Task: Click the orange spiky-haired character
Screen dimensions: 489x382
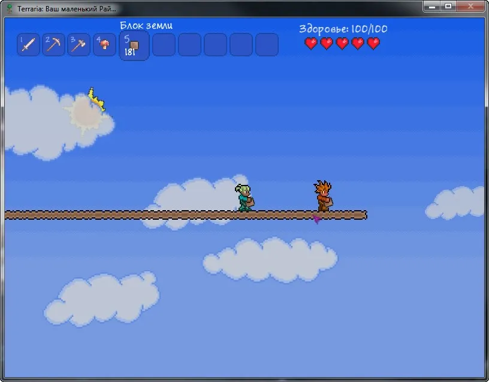Action: tap(324, 196)
